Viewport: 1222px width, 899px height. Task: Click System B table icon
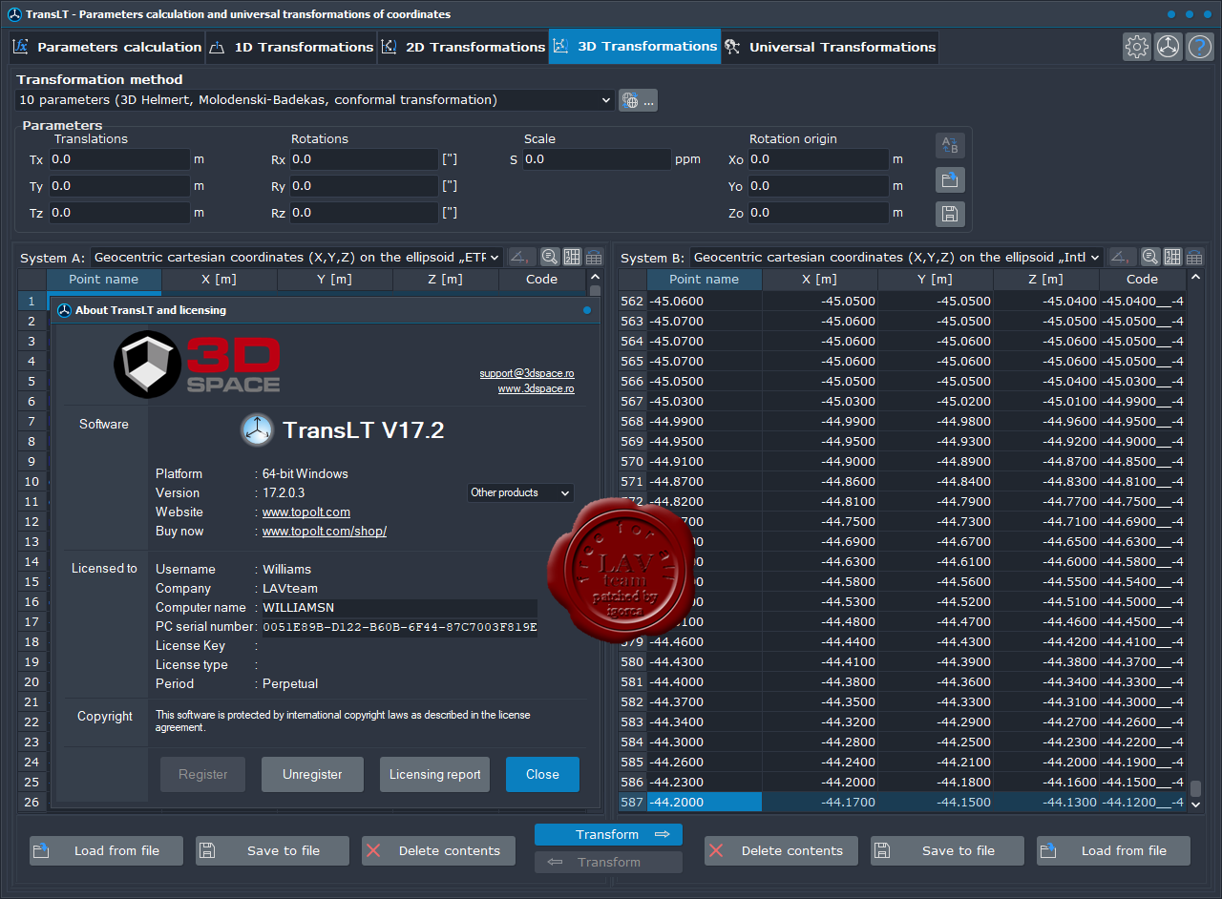pyautogui.click(x=1194, y=257)
